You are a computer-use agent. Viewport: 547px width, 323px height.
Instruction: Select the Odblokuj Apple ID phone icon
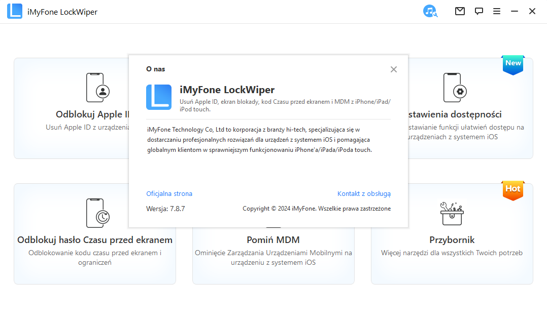(x=97, y=88)
